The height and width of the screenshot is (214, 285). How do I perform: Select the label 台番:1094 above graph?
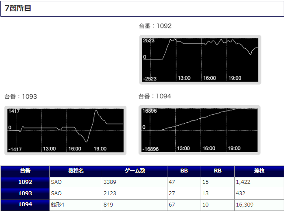155,96
